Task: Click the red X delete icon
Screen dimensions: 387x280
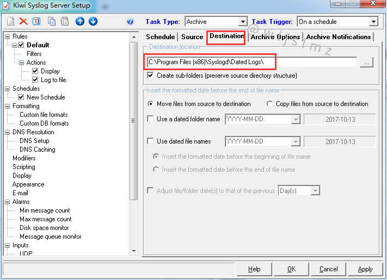Action: click(23, 21)
